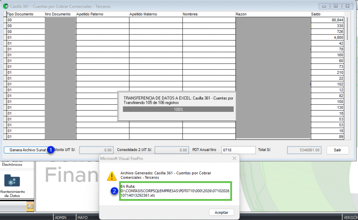Focus the PDT Anual Nro field
This screenshot has width=358, height=220.
coord(238,150)
